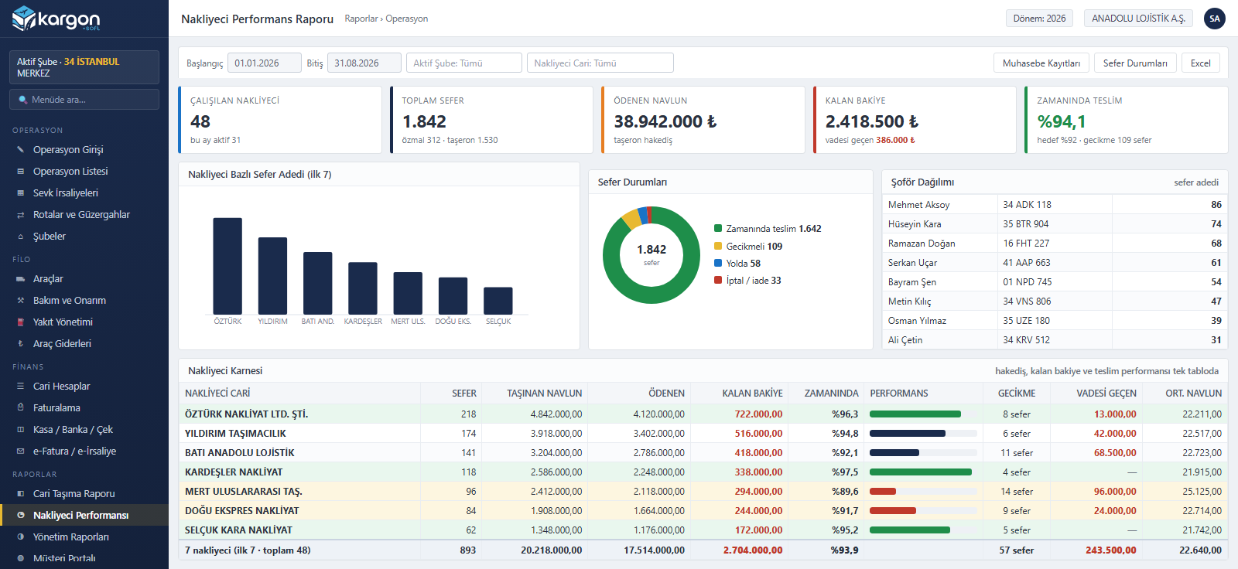Screen dimensions: 1238x569
Task: Open the SA user avatar
Action: click(1215, 19)
